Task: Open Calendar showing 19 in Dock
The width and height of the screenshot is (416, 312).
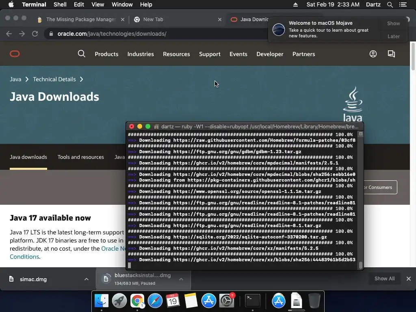Action: point(173,301)
